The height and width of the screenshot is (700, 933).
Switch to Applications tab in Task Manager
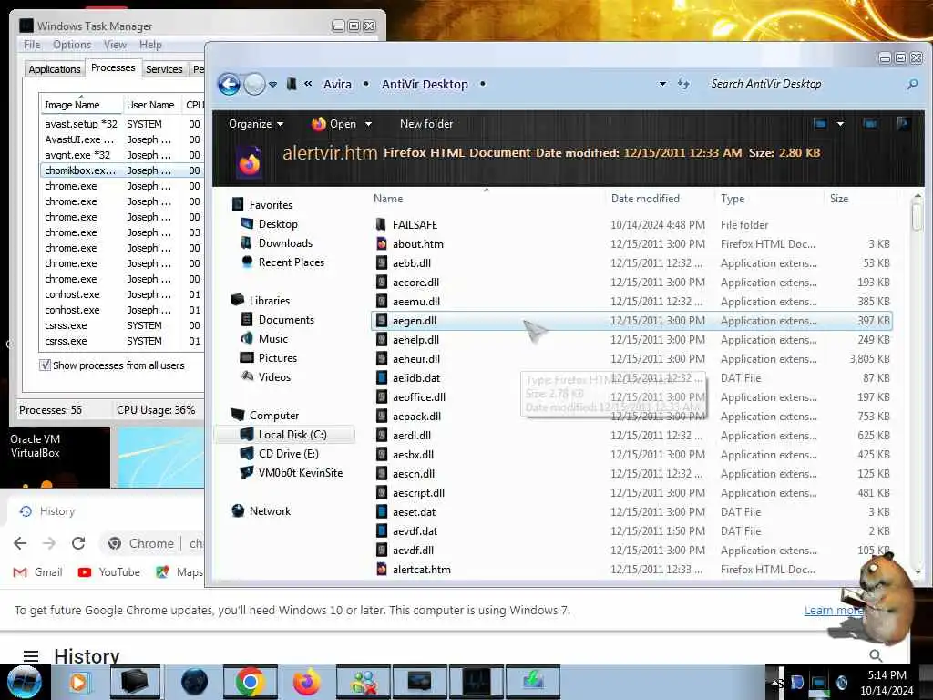(x=54, y=69)
